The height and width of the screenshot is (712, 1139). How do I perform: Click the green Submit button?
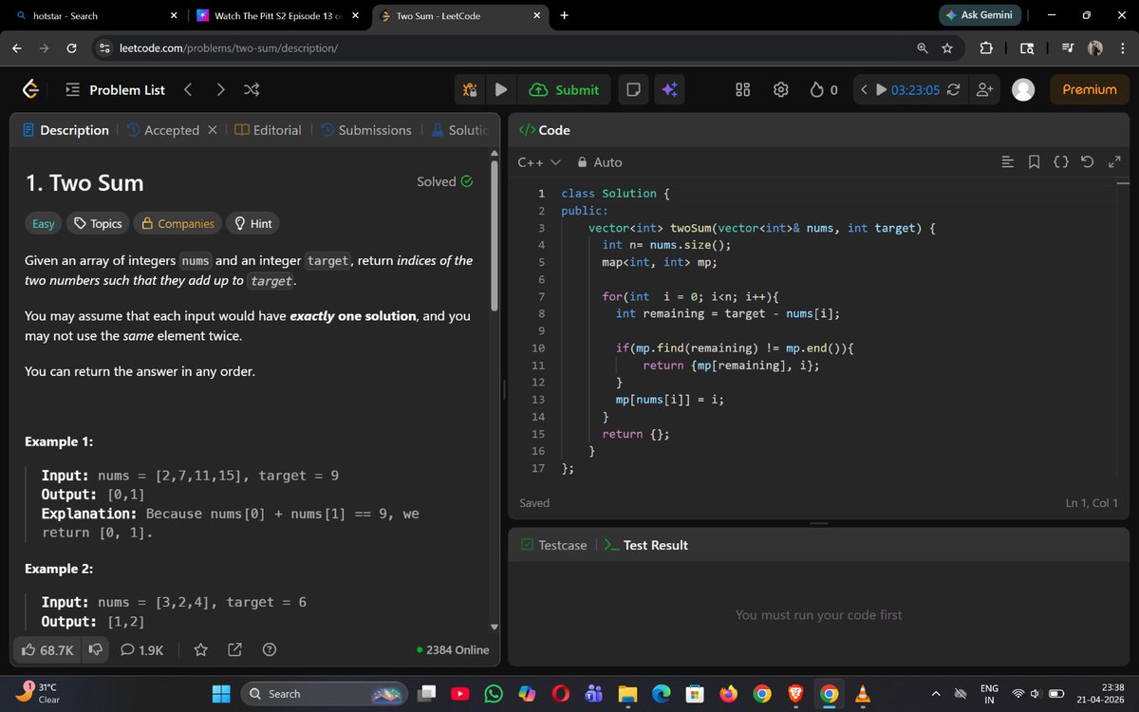coord(565,89)
